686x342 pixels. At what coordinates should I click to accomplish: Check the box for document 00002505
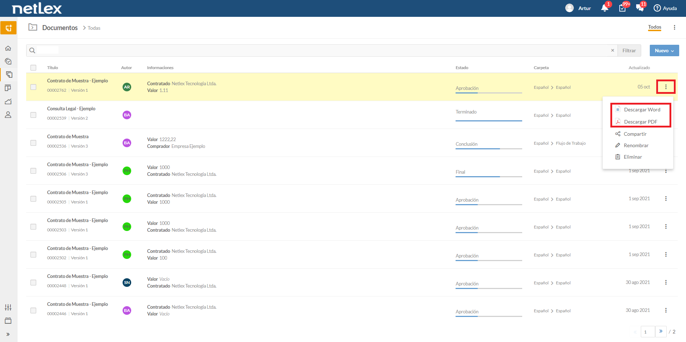coord(33,199)
